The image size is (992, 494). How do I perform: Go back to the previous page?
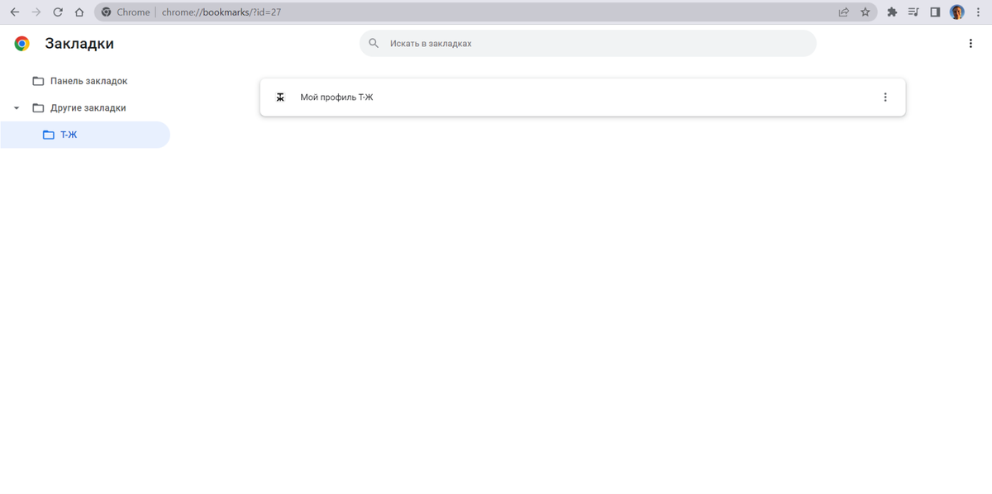coord(14,12)
